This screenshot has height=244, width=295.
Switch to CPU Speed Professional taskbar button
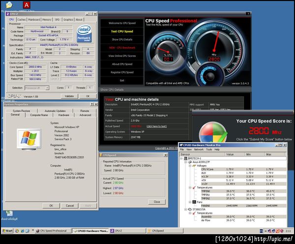(53, 231)
